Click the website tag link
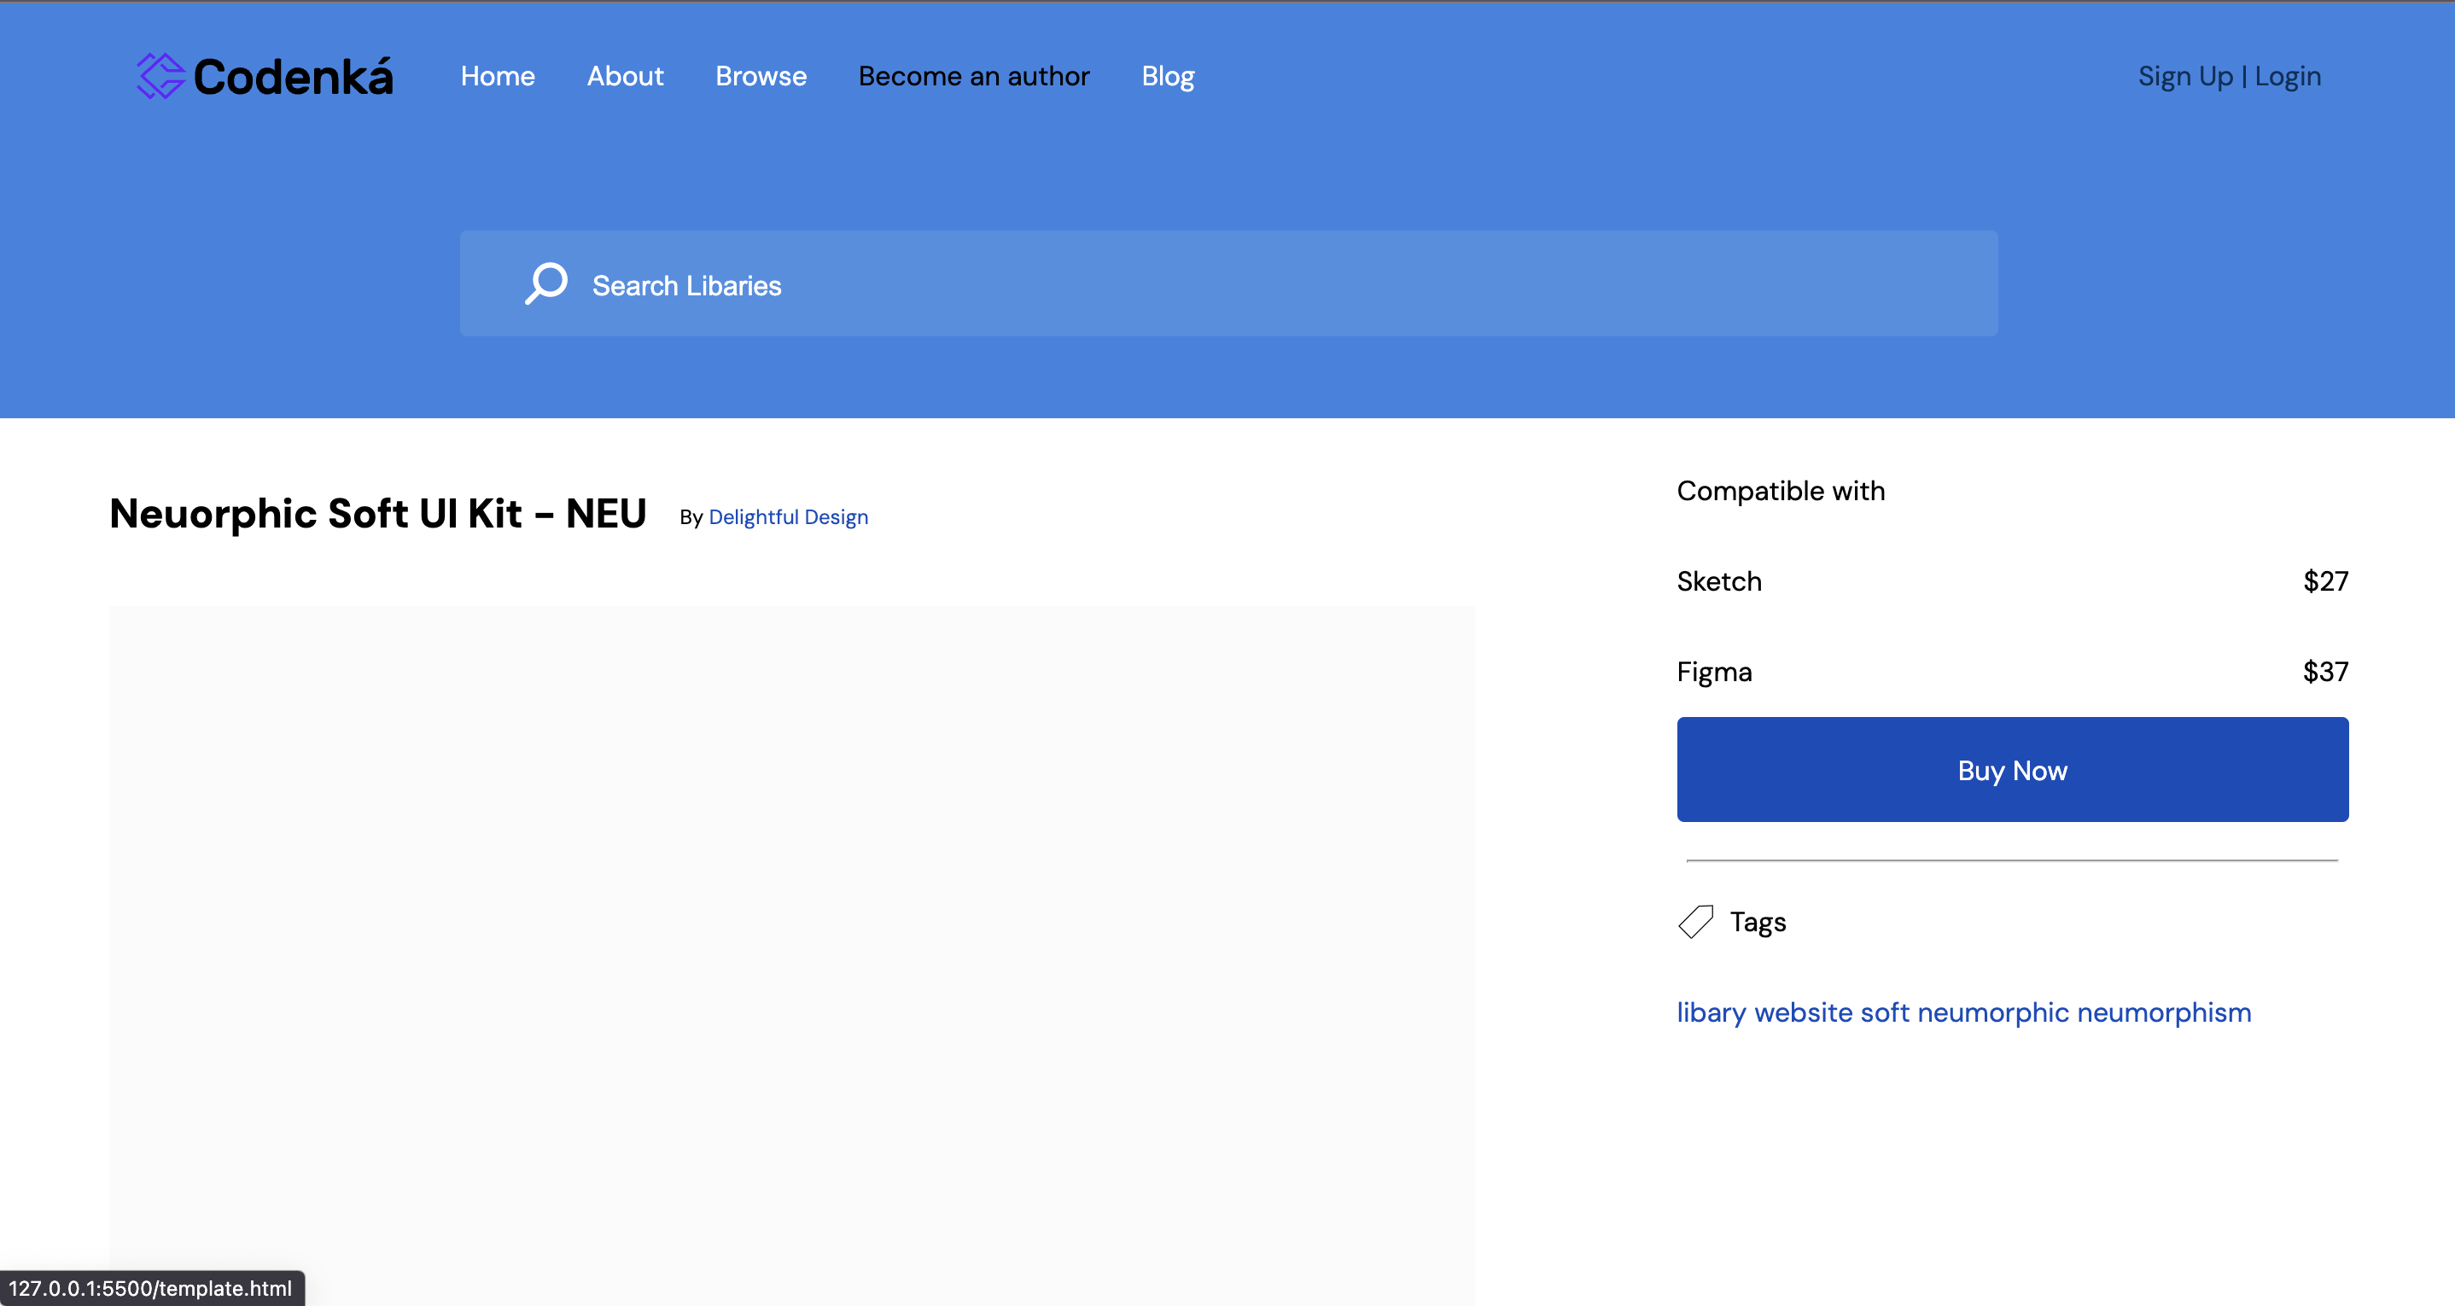This screenshot has width=2455, height=1306. click(x=1803, y=1012)
